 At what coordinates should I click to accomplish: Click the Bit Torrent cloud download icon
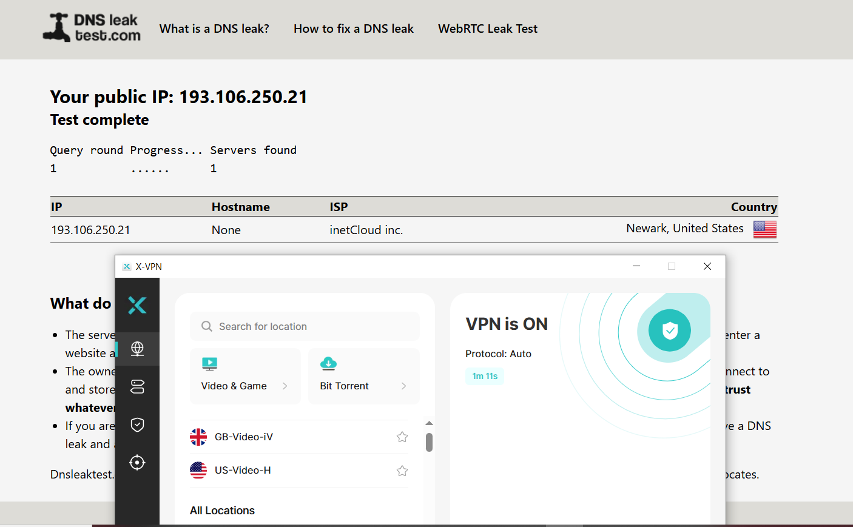pyautogui.click(x=328, y=364)
